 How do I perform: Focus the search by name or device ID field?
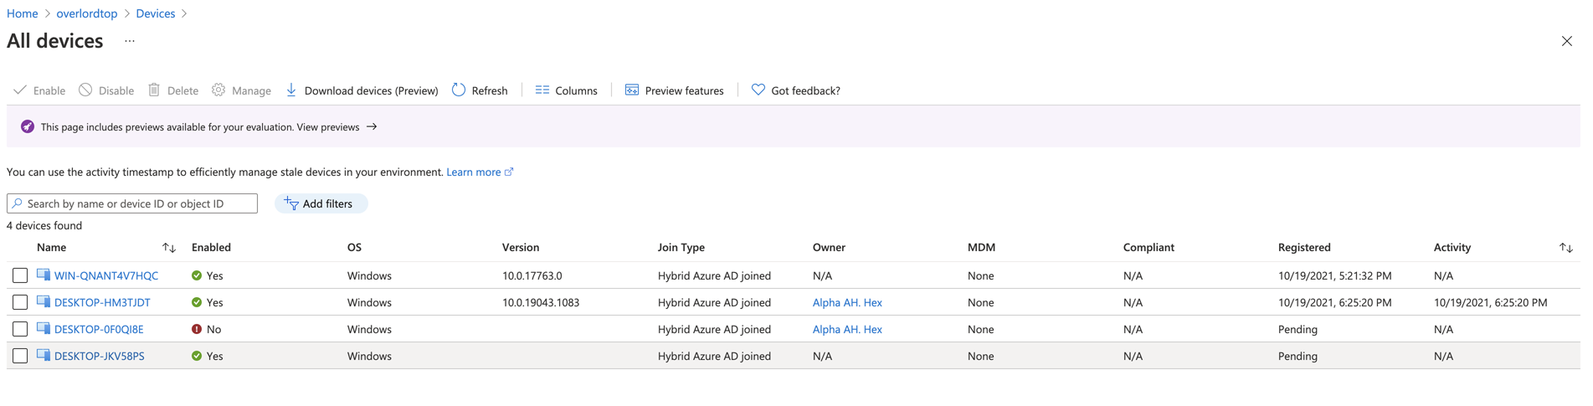[x=132, y=203]
